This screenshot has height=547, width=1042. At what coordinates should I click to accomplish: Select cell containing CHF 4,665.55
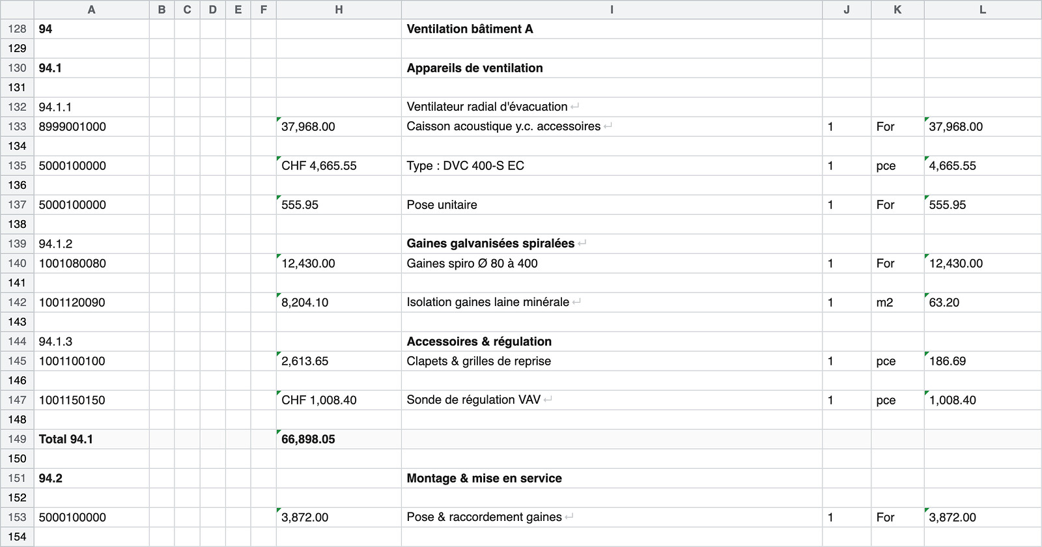(x=339, y=165)
